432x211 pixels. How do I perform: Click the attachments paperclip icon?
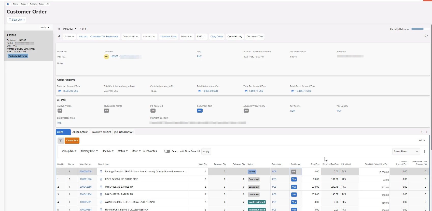pyautogui.click(x=59, y=37)
